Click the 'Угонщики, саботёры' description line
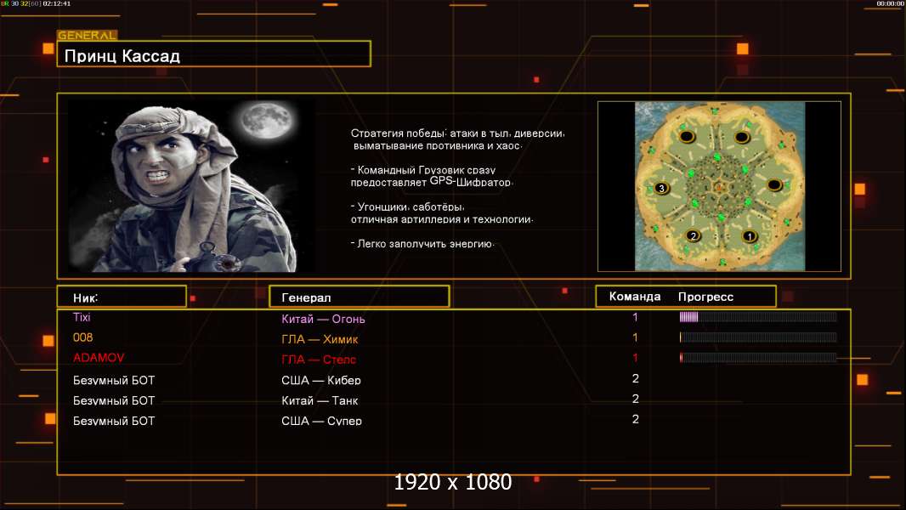This screenshot has width=906, height=510. 407,207
